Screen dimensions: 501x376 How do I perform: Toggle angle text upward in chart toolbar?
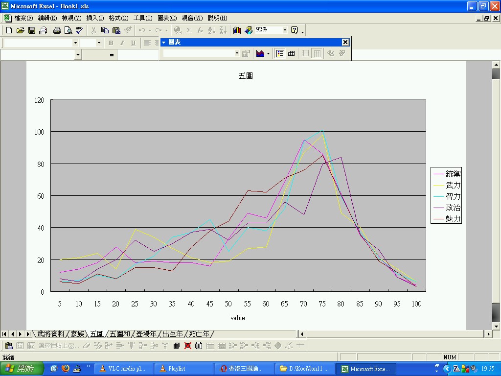point(342,54)
